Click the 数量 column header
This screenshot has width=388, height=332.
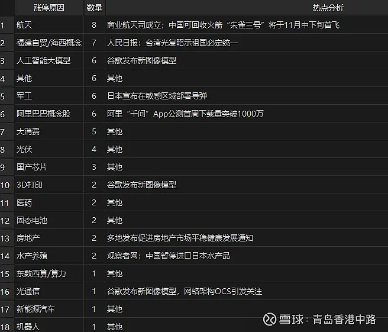[94, 8]
